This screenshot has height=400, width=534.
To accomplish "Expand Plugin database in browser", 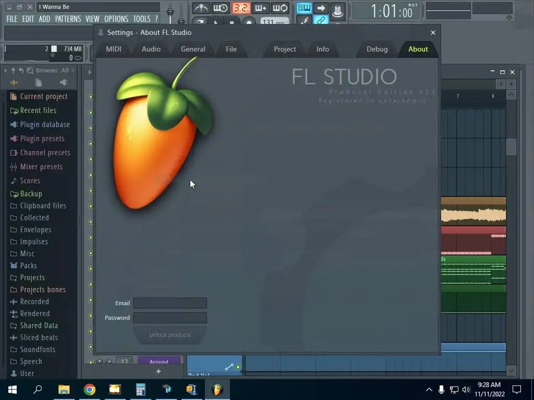I will pos(40,124).
